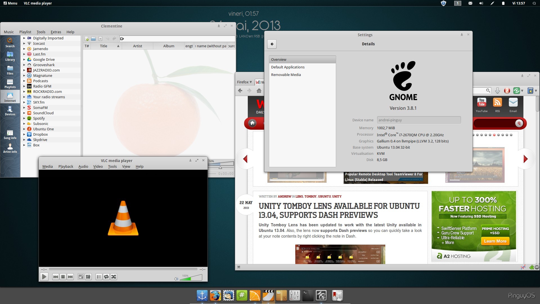Viewport: 540px width, 304px height.
Task: Open the Clementine Tools menu
Action: pyautogui.click(x=41, y=32)
